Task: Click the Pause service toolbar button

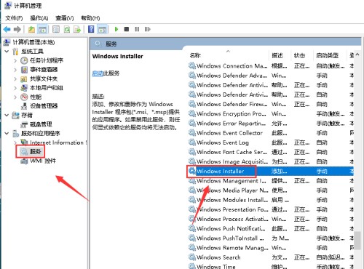Action: pos(137,29)
